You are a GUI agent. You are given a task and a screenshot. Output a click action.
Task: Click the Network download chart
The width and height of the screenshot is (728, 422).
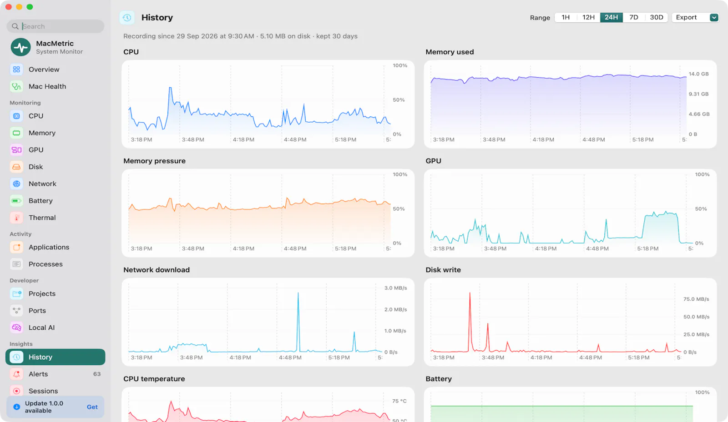click(268, 322)
